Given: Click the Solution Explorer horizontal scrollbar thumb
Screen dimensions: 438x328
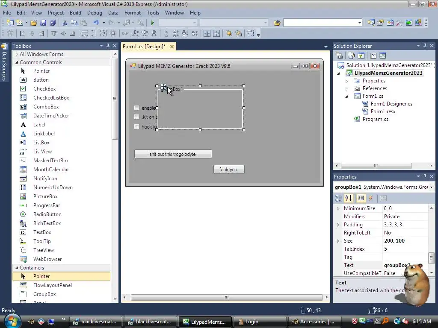Looking at the screenshot, I should pos(376,166).
